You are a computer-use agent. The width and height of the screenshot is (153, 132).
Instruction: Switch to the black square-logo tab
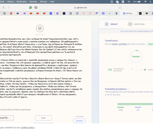[x=140, y=13]
